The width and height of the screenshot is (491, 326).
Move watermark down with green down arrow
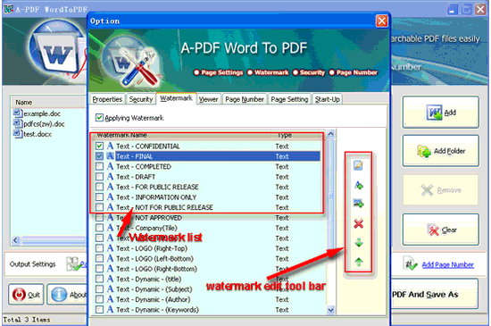point(359,243)
